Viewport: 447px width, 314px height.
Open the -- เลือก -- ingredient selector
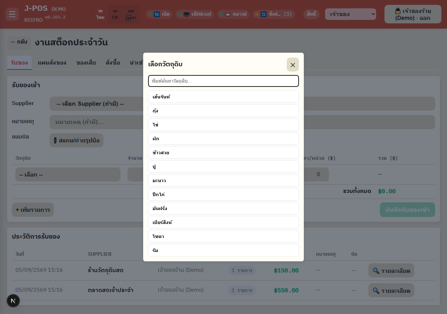click(x=68, y=174)
